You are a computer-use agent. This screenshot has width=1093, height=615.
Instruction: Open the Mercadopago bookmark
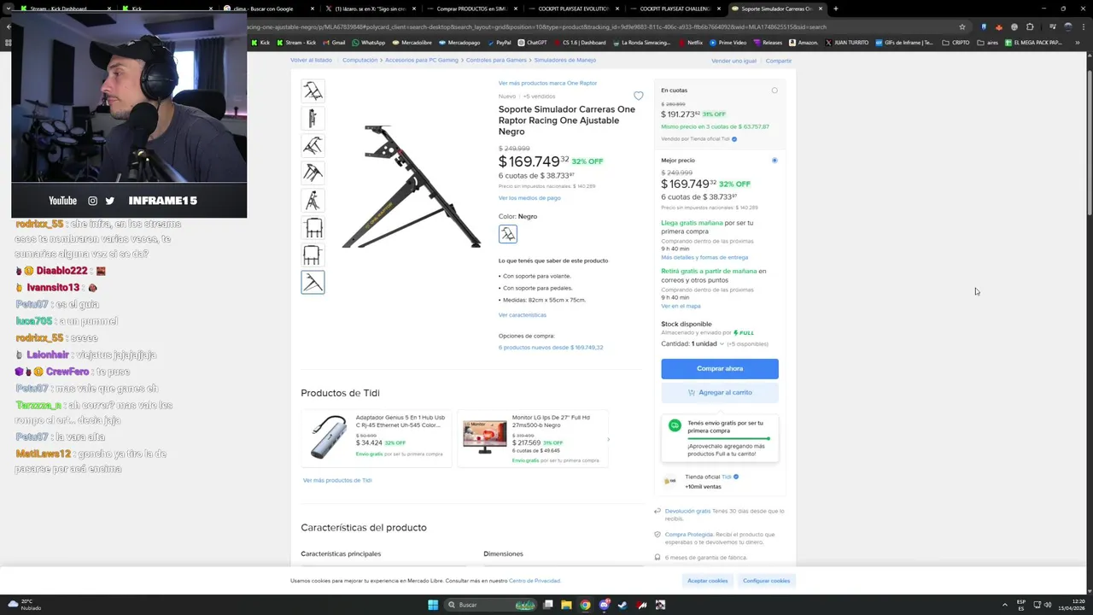[459, 42]
